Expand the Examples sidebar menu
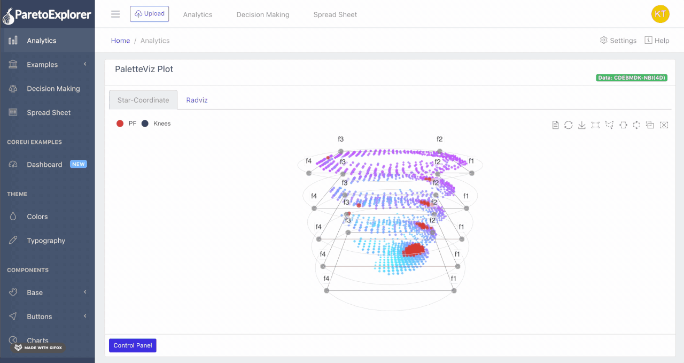Viewport: 684px width, 363px height. click(x=47, y=65)
